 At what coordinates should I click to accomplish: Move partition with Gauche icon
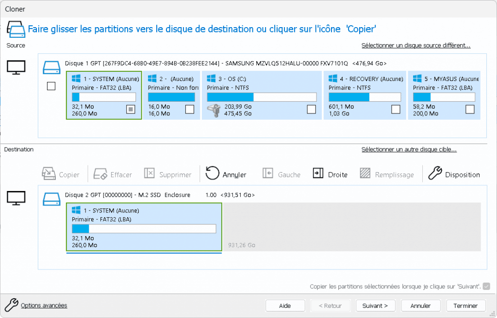(268, 174)
